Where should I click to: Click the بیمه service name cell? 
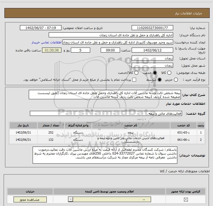pos(131,132)
